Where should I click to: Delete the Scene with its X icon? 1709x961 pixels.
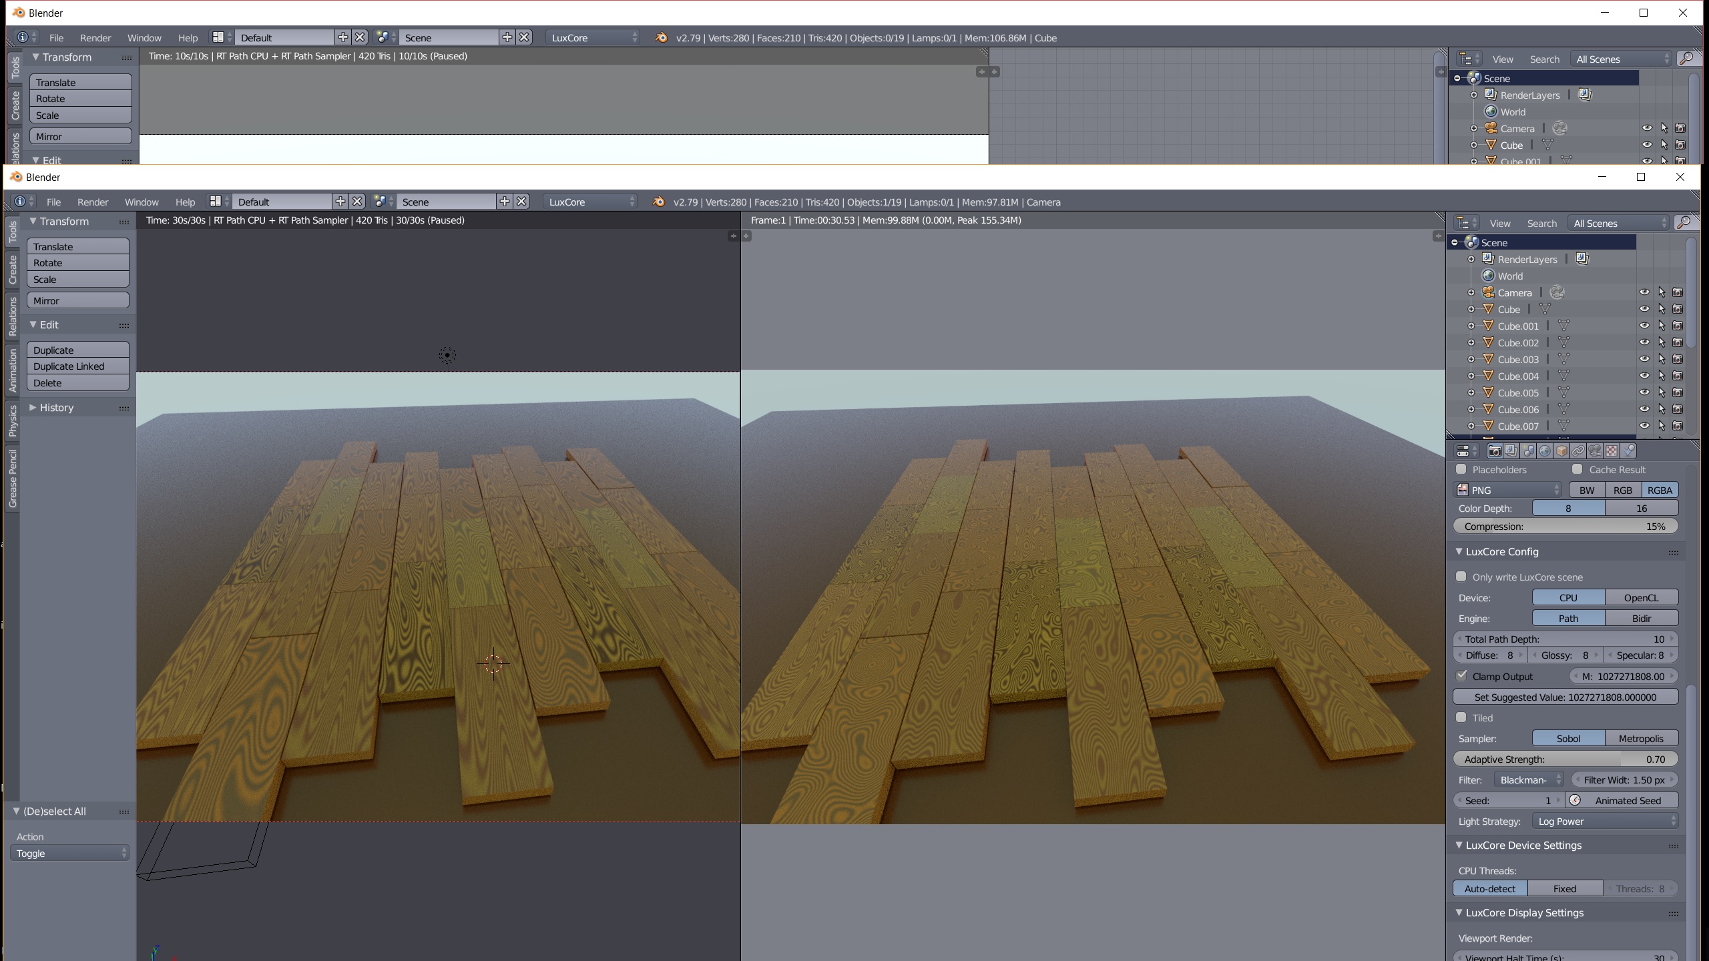521,202
